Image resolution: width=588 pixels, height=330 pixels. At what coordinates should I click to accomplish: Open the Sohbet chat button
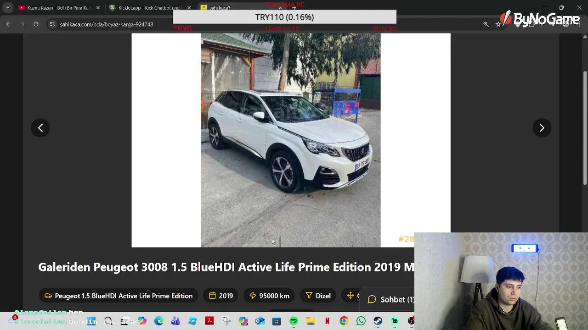[391, 299]
